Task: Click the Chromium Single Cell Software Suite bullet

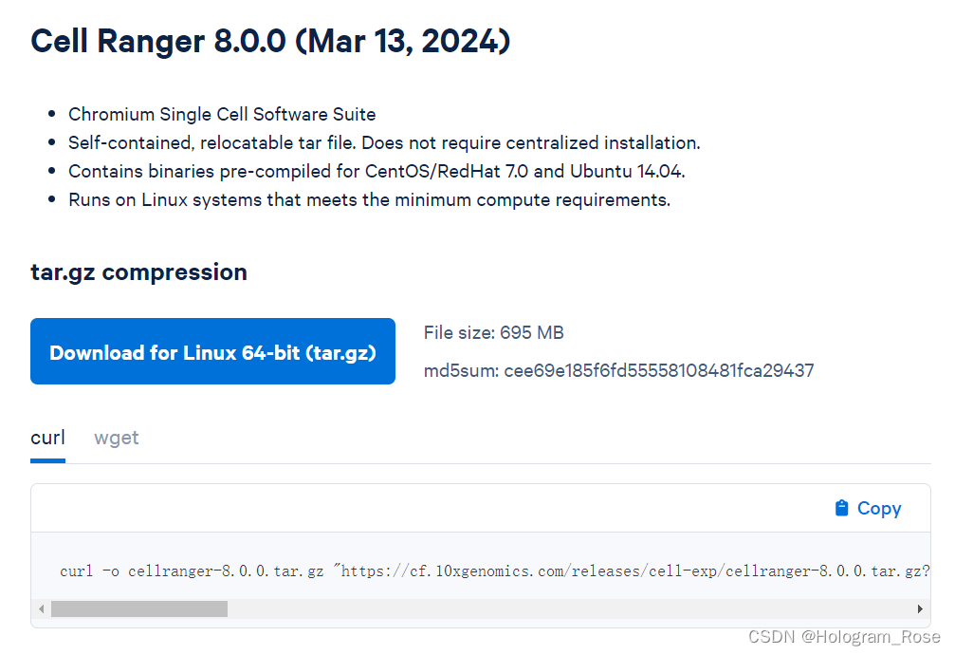Action: 222,114
